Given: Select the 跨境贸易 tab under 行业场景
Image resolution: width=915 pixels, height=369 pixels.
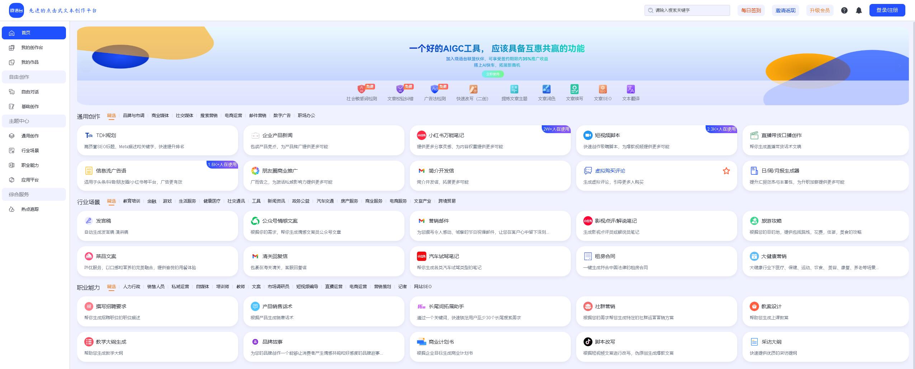Looking at the screenshot, I should (447, 201).
